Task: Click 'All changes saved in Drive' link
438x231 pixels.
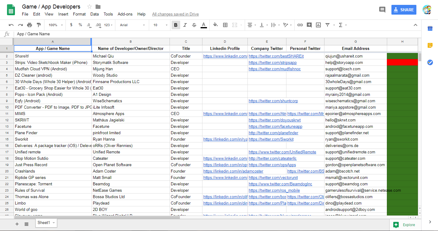Action: click(x=175, y=14)
